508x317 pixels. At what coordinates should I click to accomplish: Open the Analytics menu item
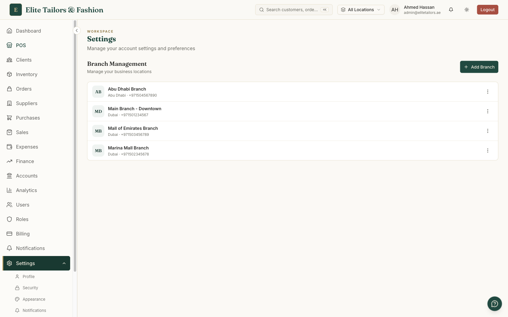click(36, 190)
